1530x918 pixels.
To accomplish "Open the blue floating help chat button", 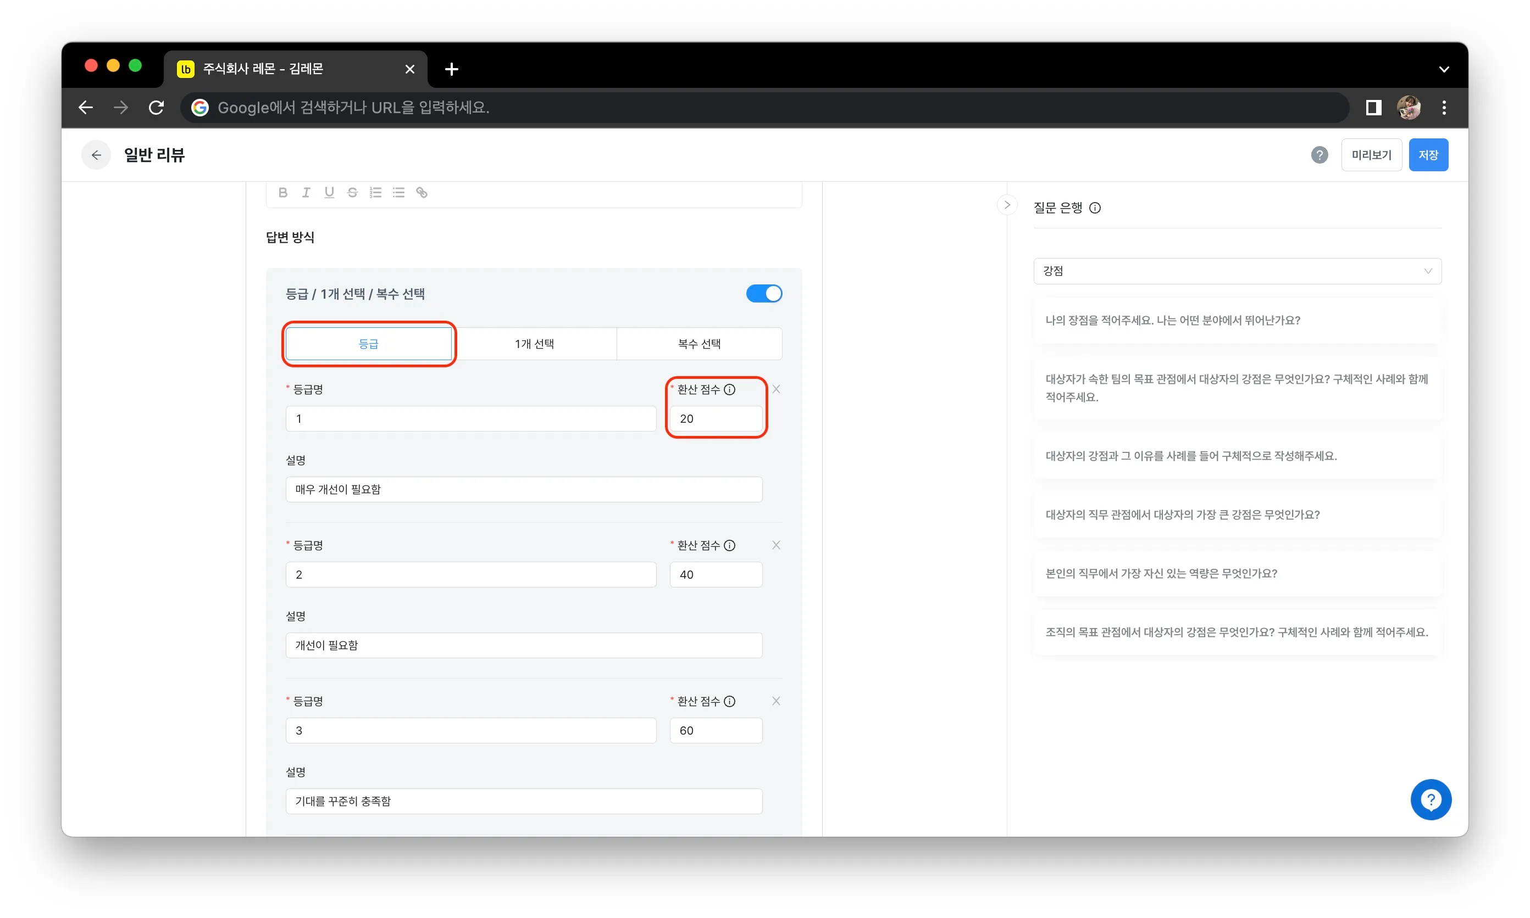I will [1431, 799].
